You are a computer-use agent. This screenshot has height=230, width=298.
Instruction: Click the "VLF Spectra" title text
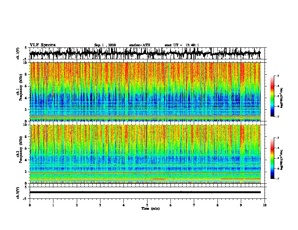[x=43, y=45]
